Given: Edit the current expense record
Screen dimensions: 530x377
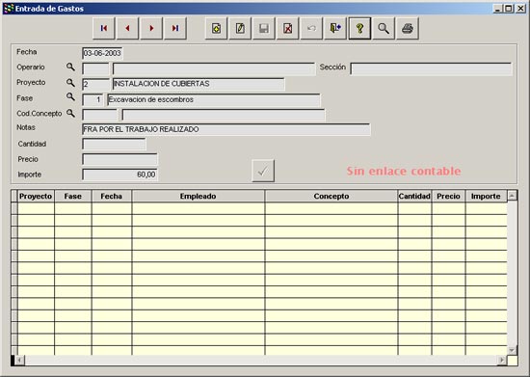Looking at the screenshot, I should (240, 28).
